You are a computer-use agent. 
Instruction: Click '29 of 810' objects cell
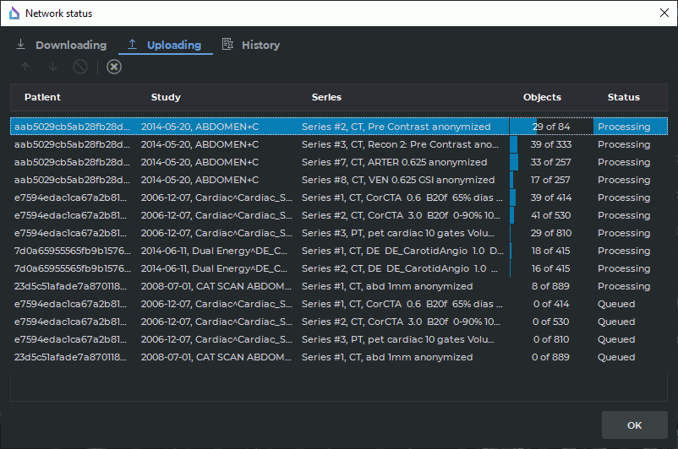551,233
